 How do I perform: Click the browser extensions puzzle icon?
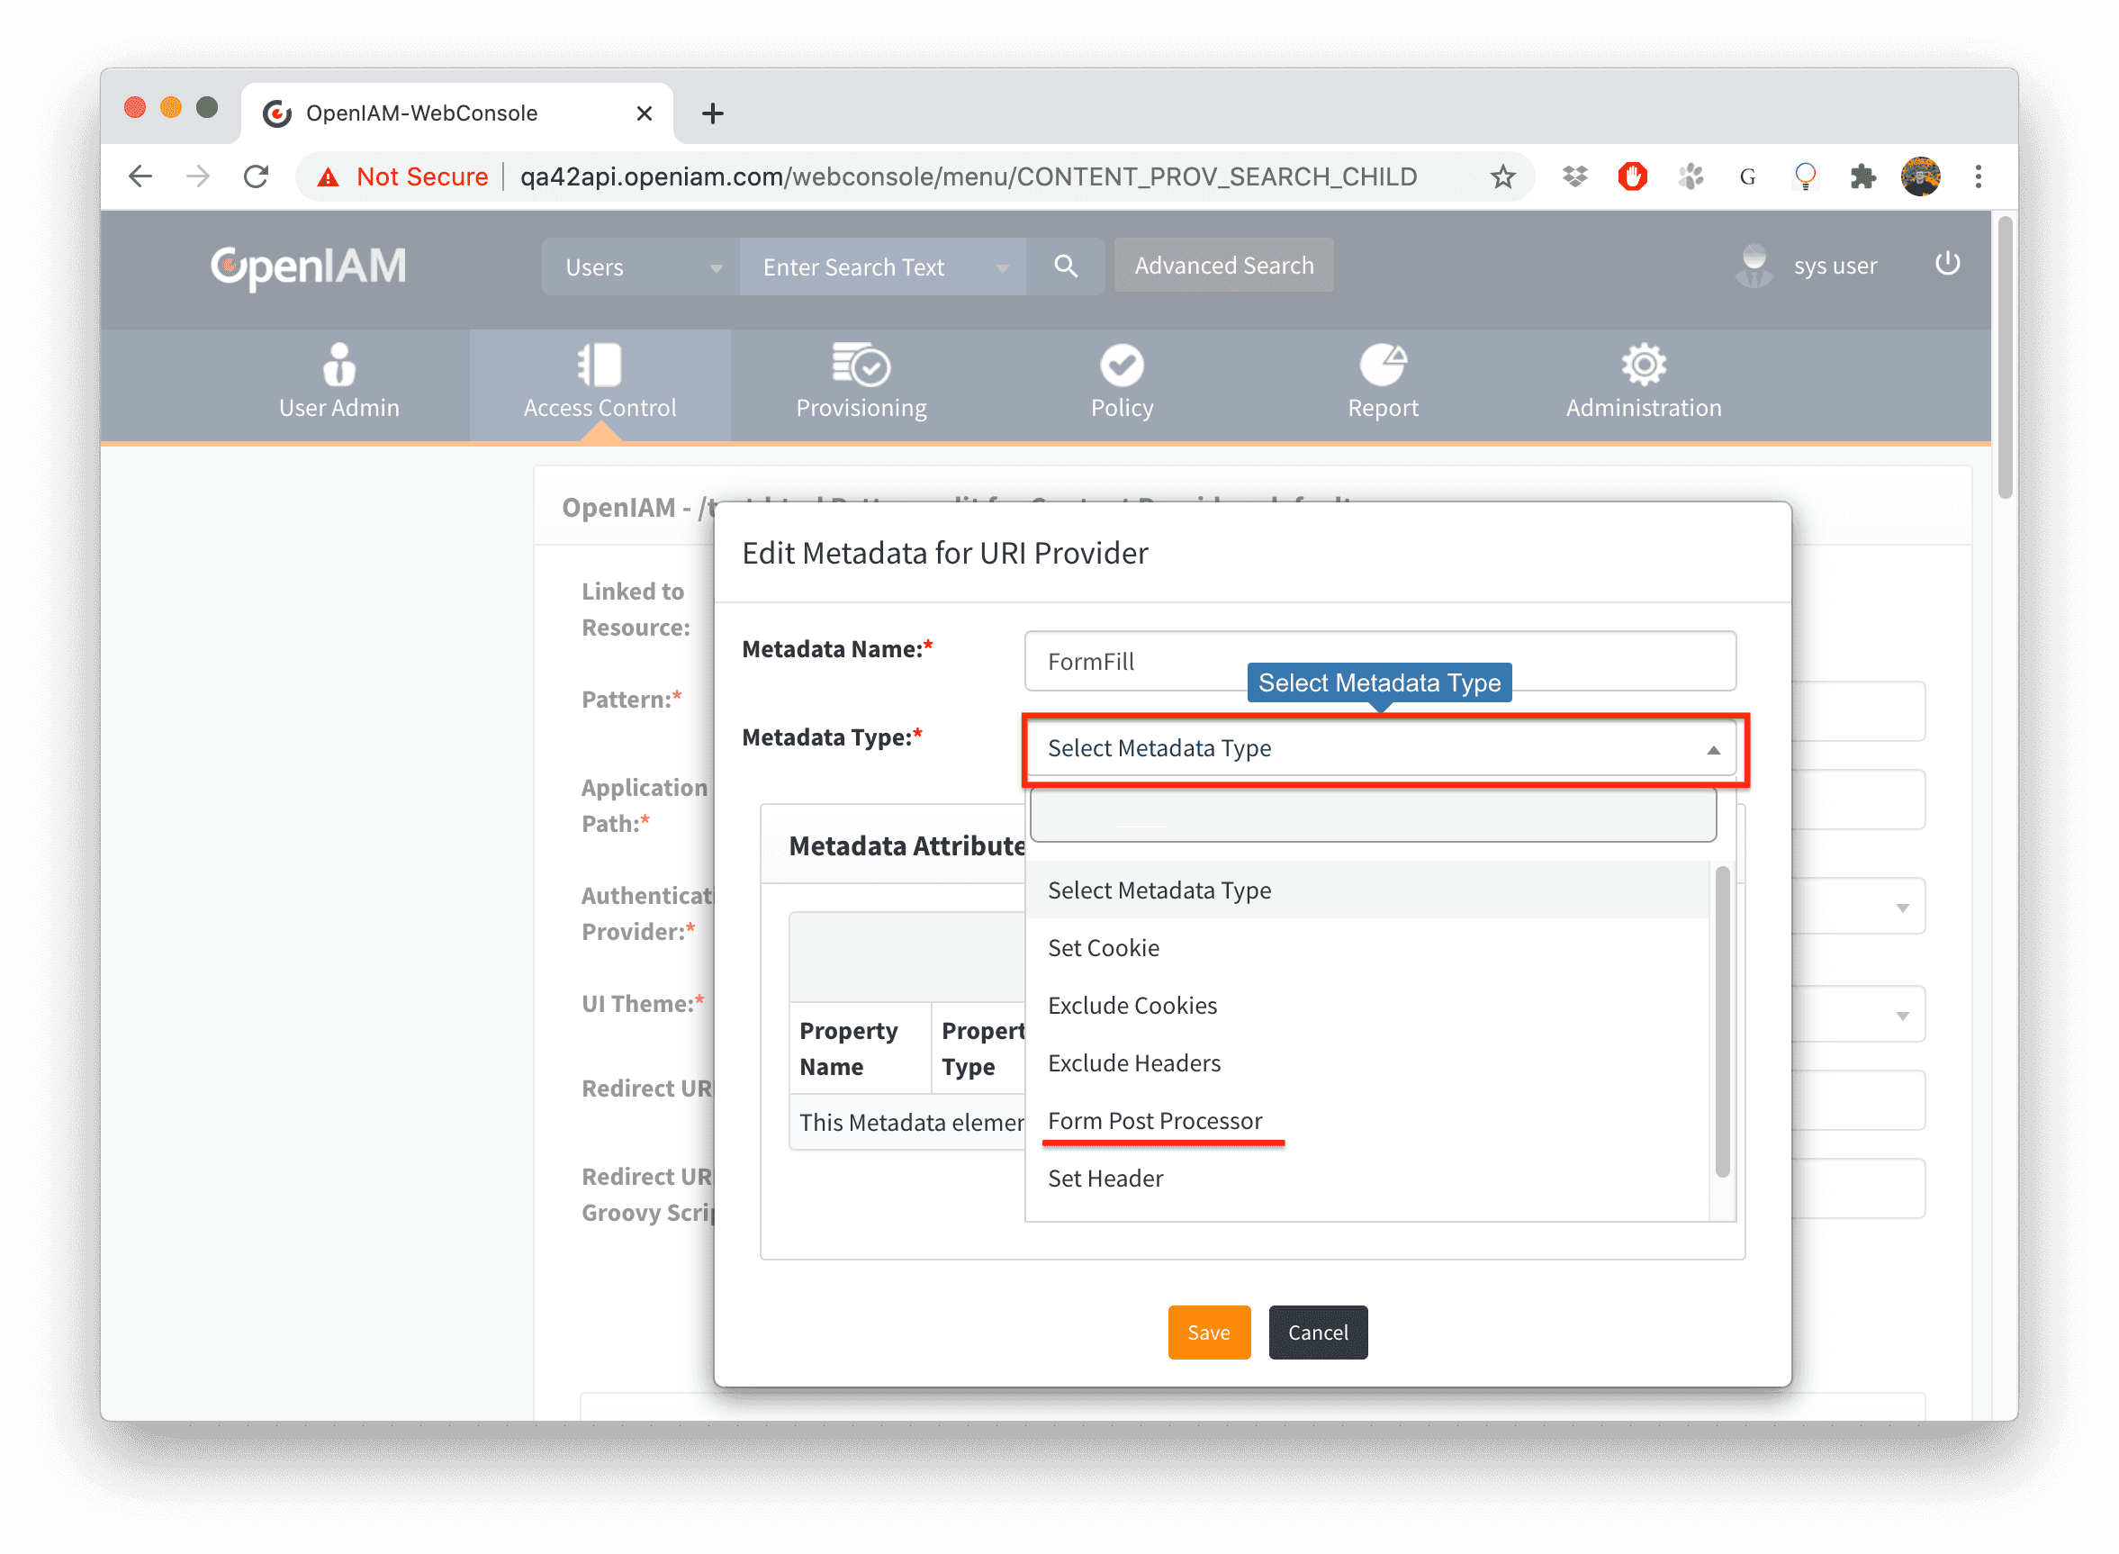1862,176
